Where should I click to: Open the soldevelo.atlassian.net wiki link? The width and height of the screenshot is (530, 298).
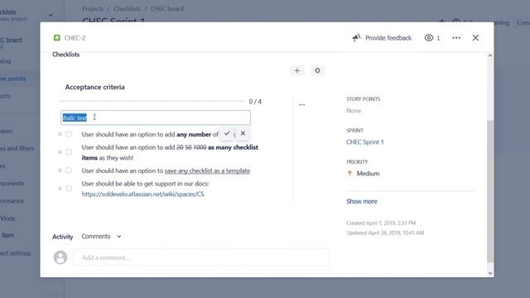(x=143, y=195)
